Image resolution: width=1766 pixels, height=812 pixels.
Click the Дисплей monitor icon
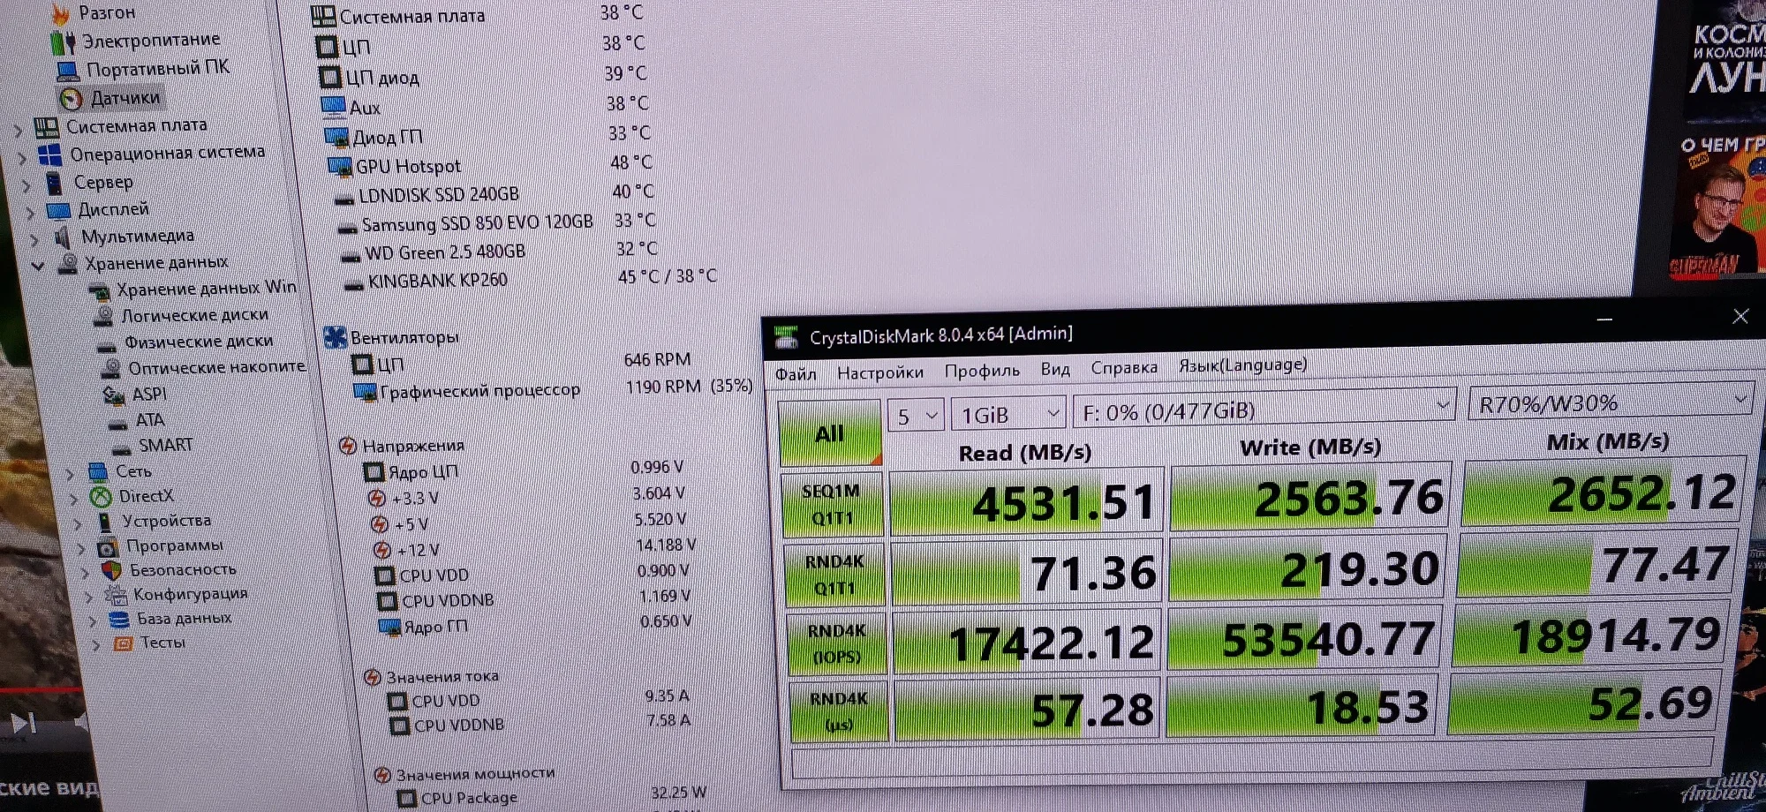point(58,211)
